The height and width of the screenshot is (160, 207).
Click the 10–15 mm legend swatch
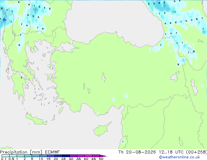[x=43, y=156]
